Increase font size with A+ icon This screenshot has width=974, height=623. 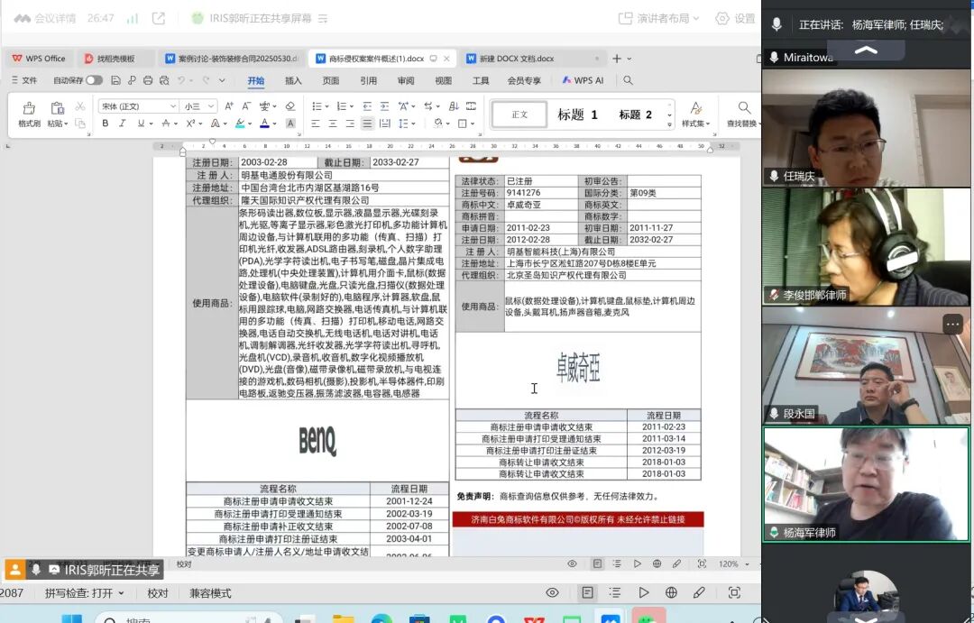(x=229, y=106)
